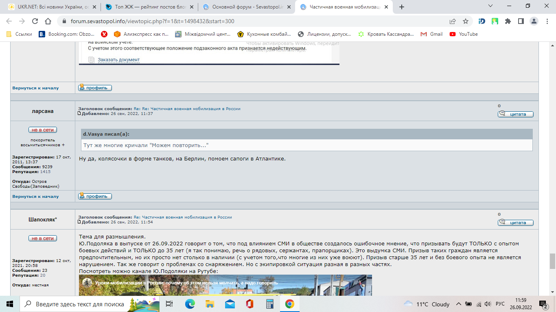This screenshot has width=556, height=312.
Task: Open the Chrome home page icon
Action: [x=48, y=21]
